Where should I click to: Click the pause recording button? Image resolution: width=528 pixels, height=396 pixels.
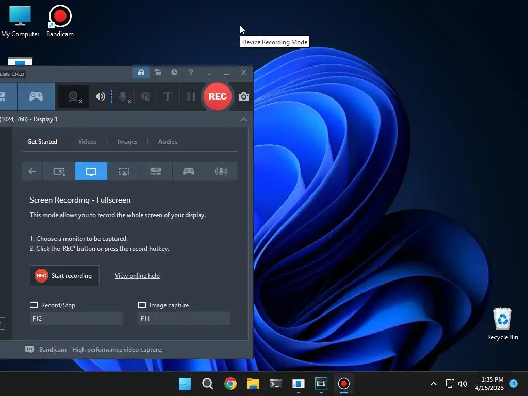[x=191, y=96]
